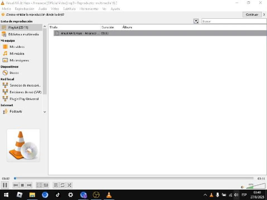
Task: Open taskbar clock and date
Action: [257, 195]
